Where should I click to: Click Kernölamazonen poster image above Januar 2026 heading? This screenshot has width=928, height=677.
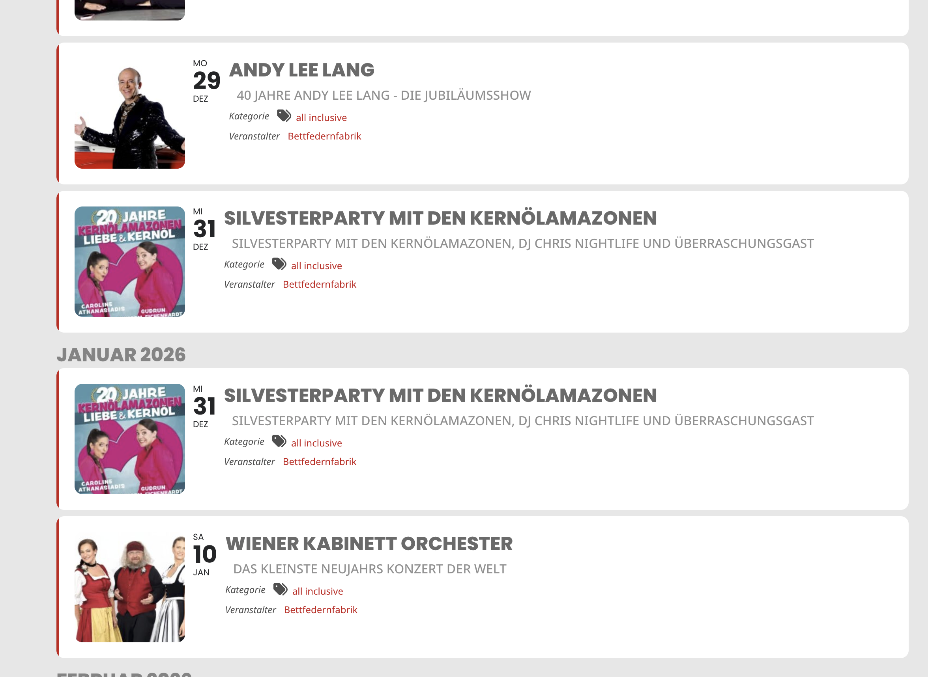[x=130, y=261]
